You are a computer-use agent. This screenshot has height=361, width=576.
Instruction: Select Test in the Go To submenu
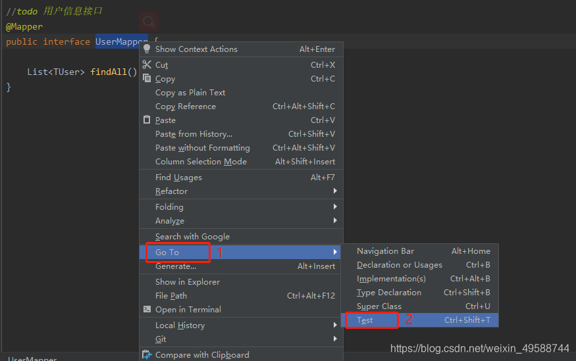(420, 320)
